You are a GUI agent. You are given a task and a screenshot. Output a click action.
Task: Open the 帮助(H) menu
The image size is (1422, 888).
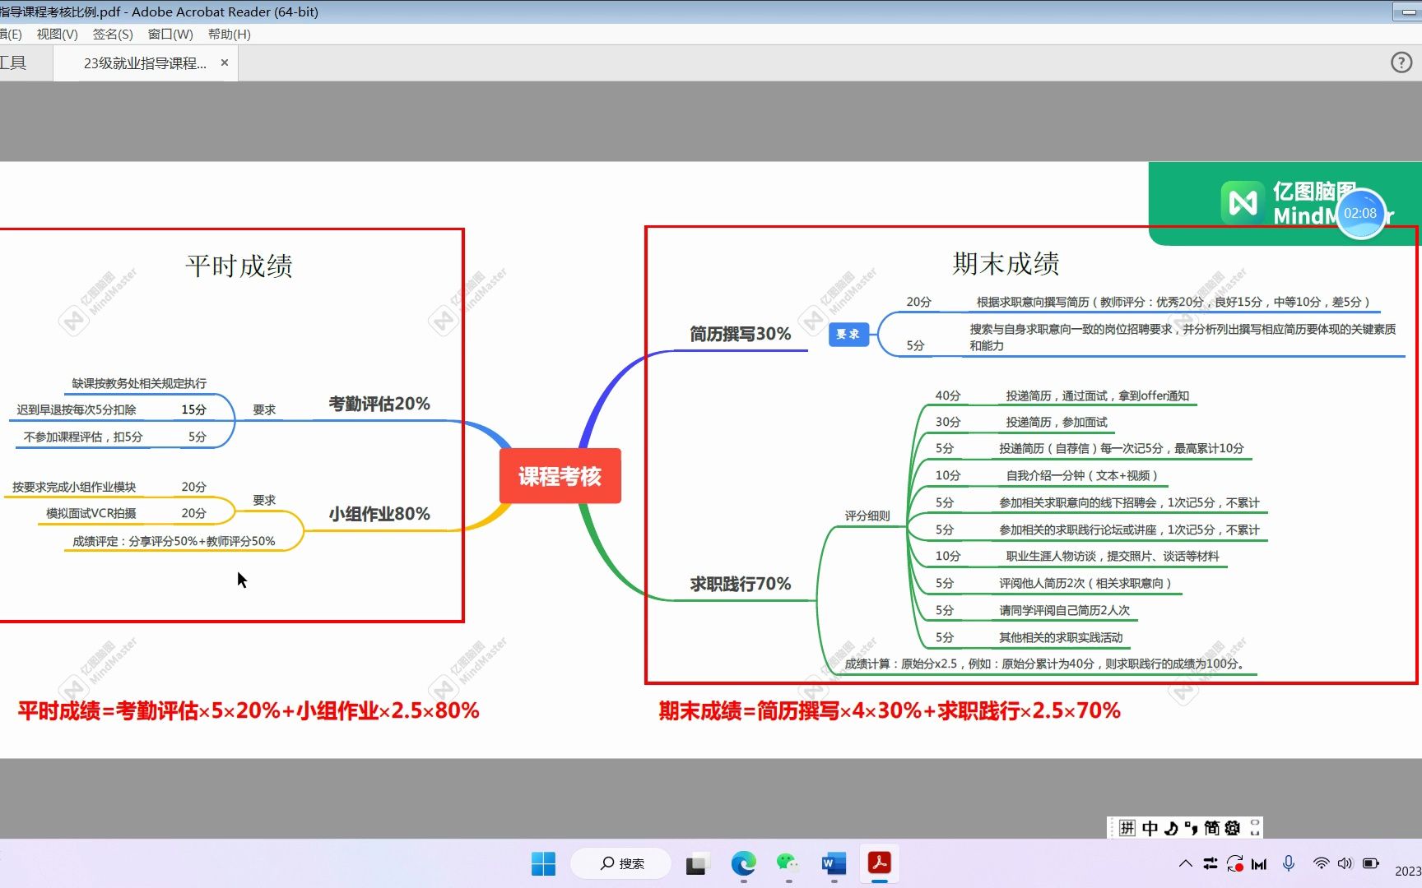pos(229,34)
